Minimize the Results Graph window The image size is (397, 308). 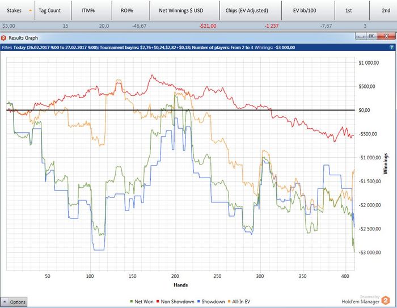[361, 36]
